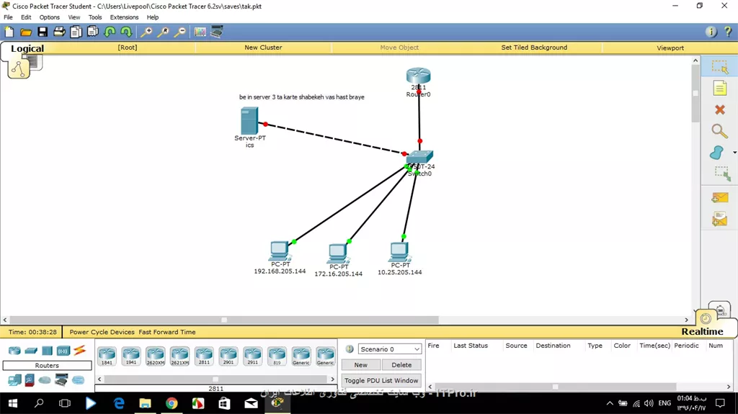Zoom in with the plus magnifier icon
This screenshot has height=414, width=738.
pyautogui.click(x=146, y=32)
